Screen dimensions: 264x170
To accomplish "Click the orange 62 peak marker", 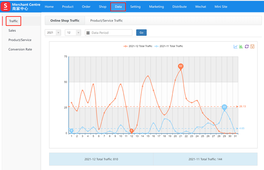I will click(x=181, y=66).
